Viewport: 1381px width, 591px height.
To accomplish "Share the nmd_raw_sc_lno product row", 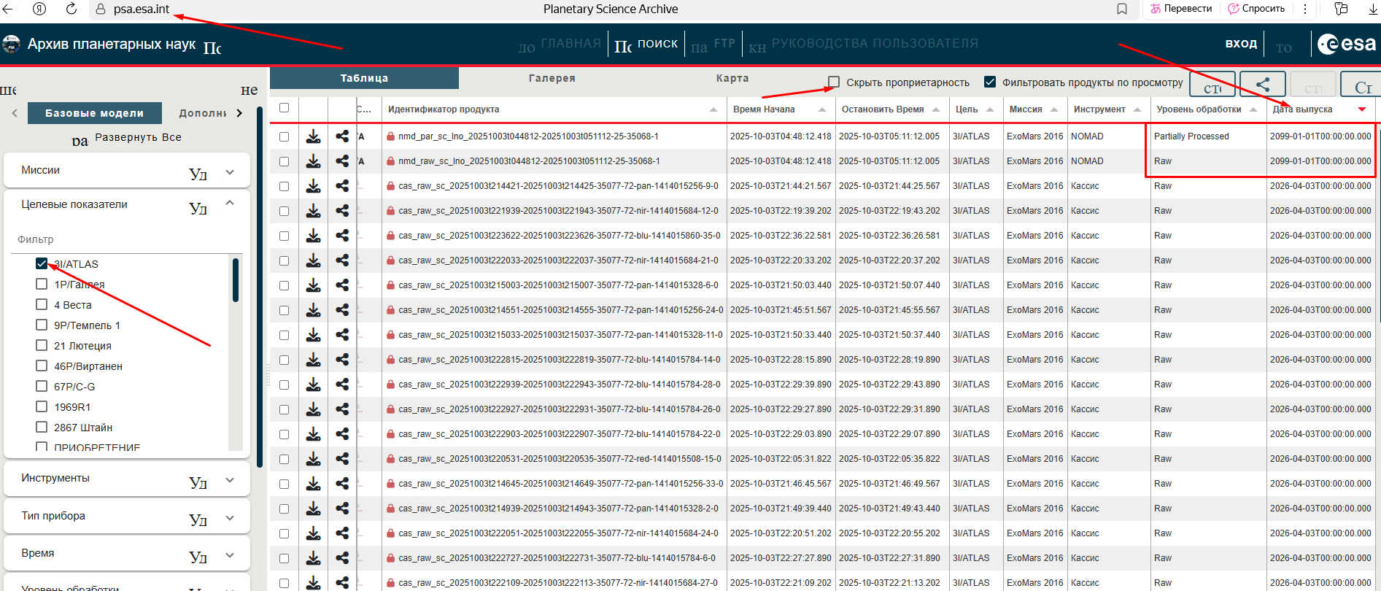I will tap(342, 161).
